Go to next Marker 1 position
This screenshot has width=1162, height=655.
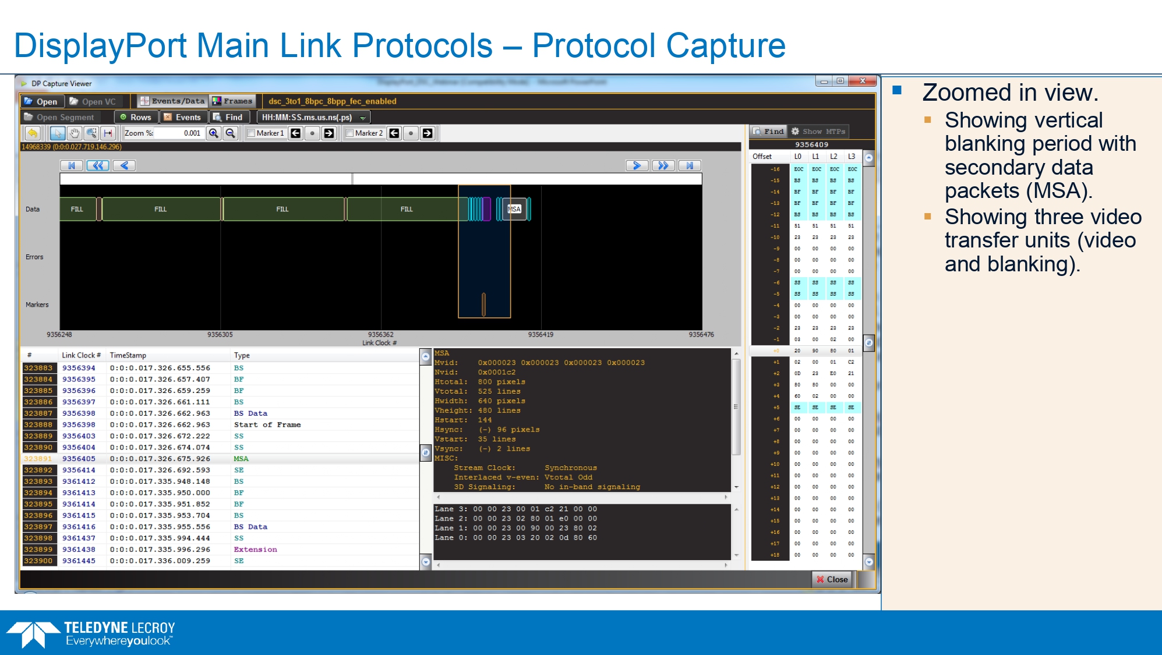[329, 133]
